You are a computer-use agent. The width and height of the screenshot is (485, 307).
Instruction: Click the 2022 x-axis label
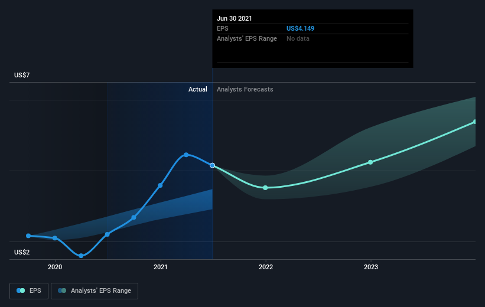[266, 267]
